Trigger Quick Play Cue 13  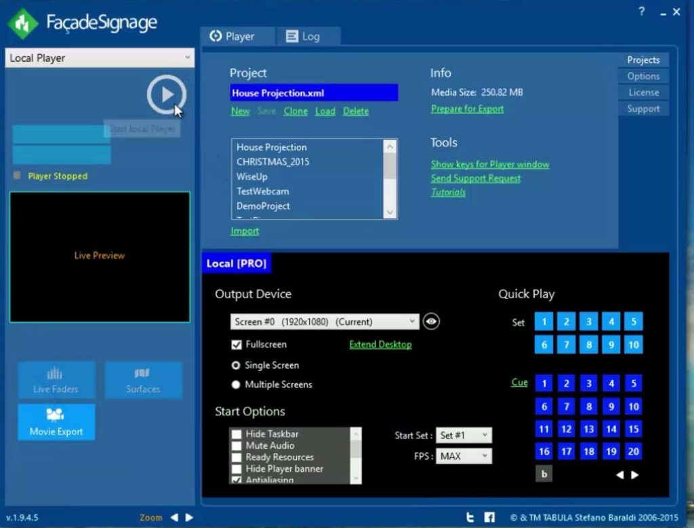tap(589, 428)
